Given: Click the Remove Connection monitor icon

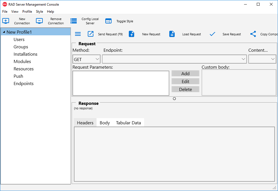Looking at the screenshot, I should point(39,21).
